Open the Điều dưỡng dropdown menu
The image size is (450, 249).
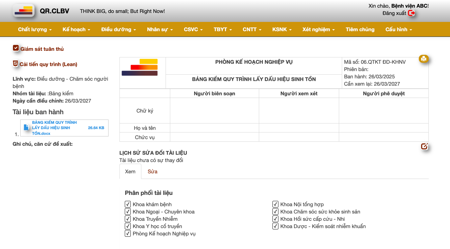pos(118,30)
